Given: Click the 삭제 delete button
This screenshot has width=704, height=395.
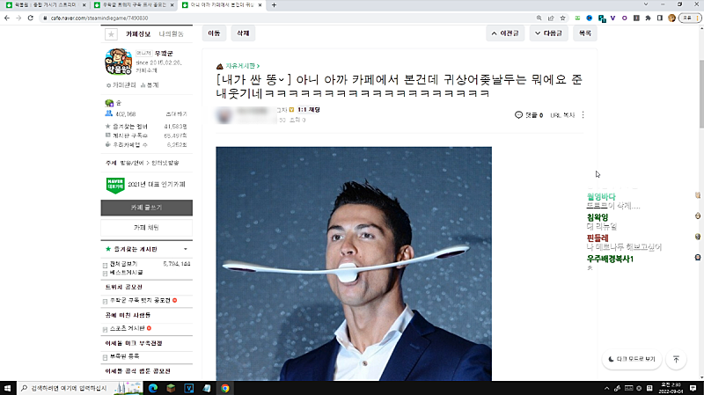Looking at the screenshot, I should pyautogui.click(x=243, y=33).
